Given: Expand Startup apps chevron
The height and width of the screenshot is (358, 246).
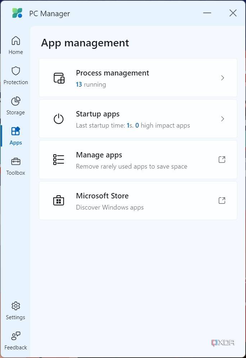Looking at the screenshot, I should point(223,119).
